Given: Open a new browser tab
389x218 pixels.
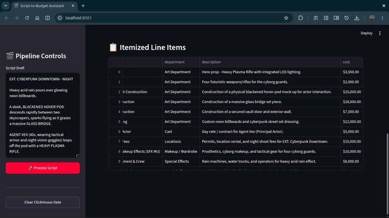Looking at the screenshot, I should click(83, 6).
